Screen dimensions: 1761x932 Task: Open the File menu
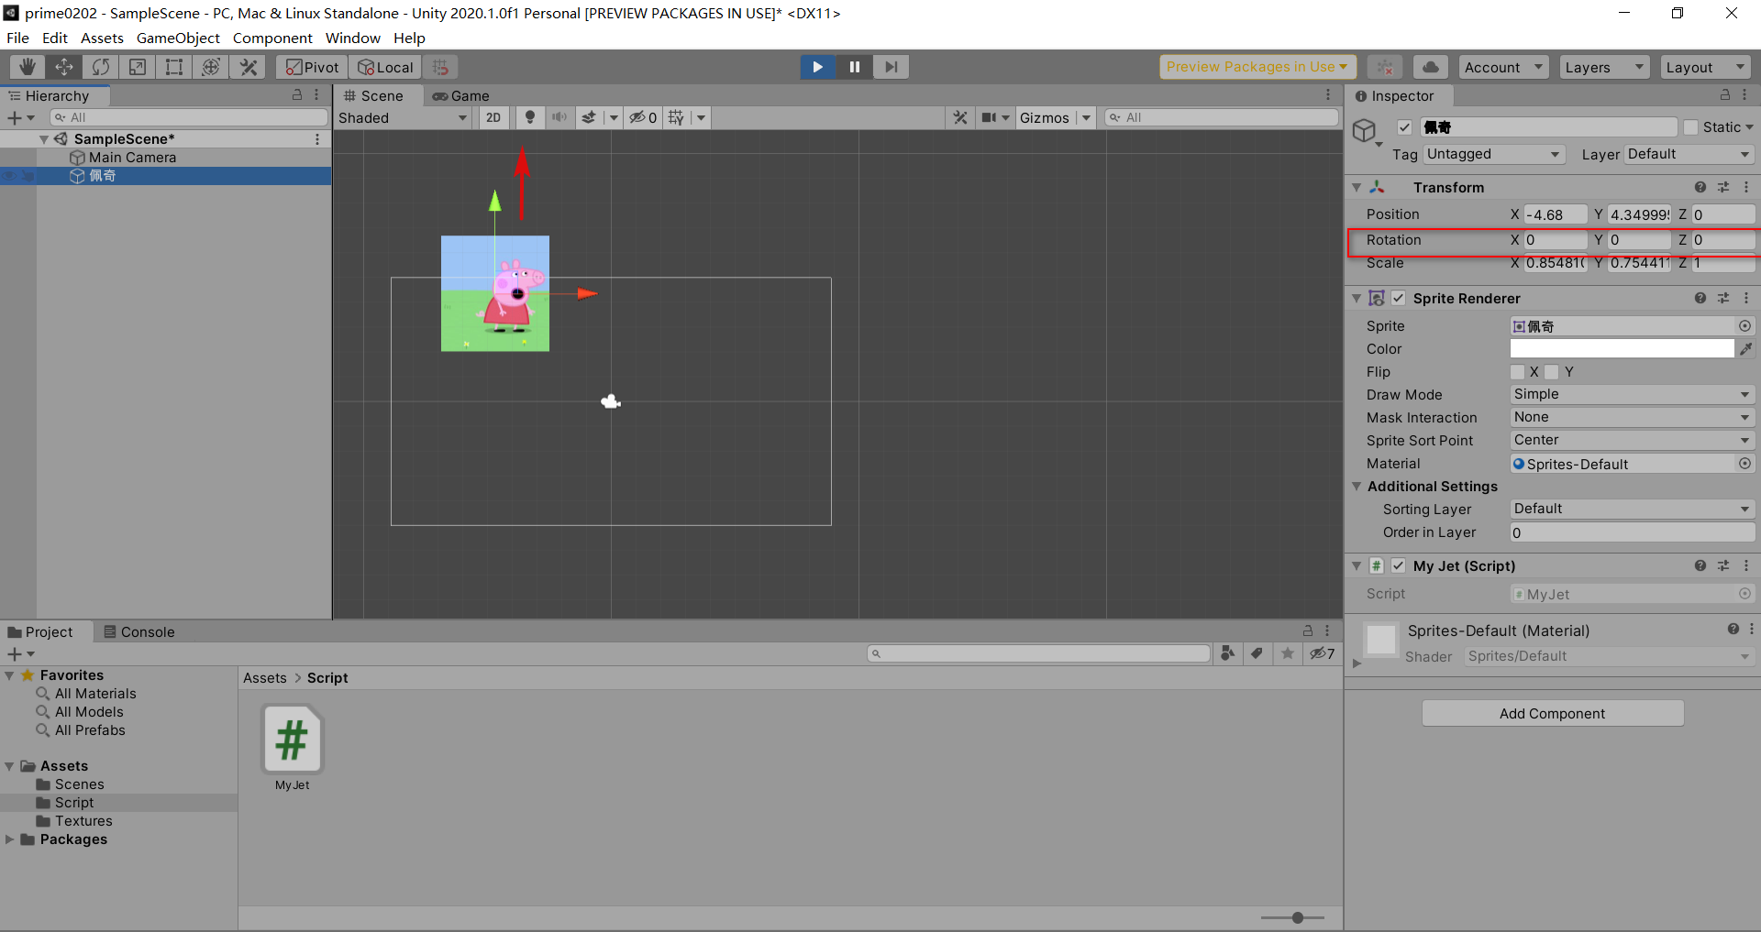[17, 38]
